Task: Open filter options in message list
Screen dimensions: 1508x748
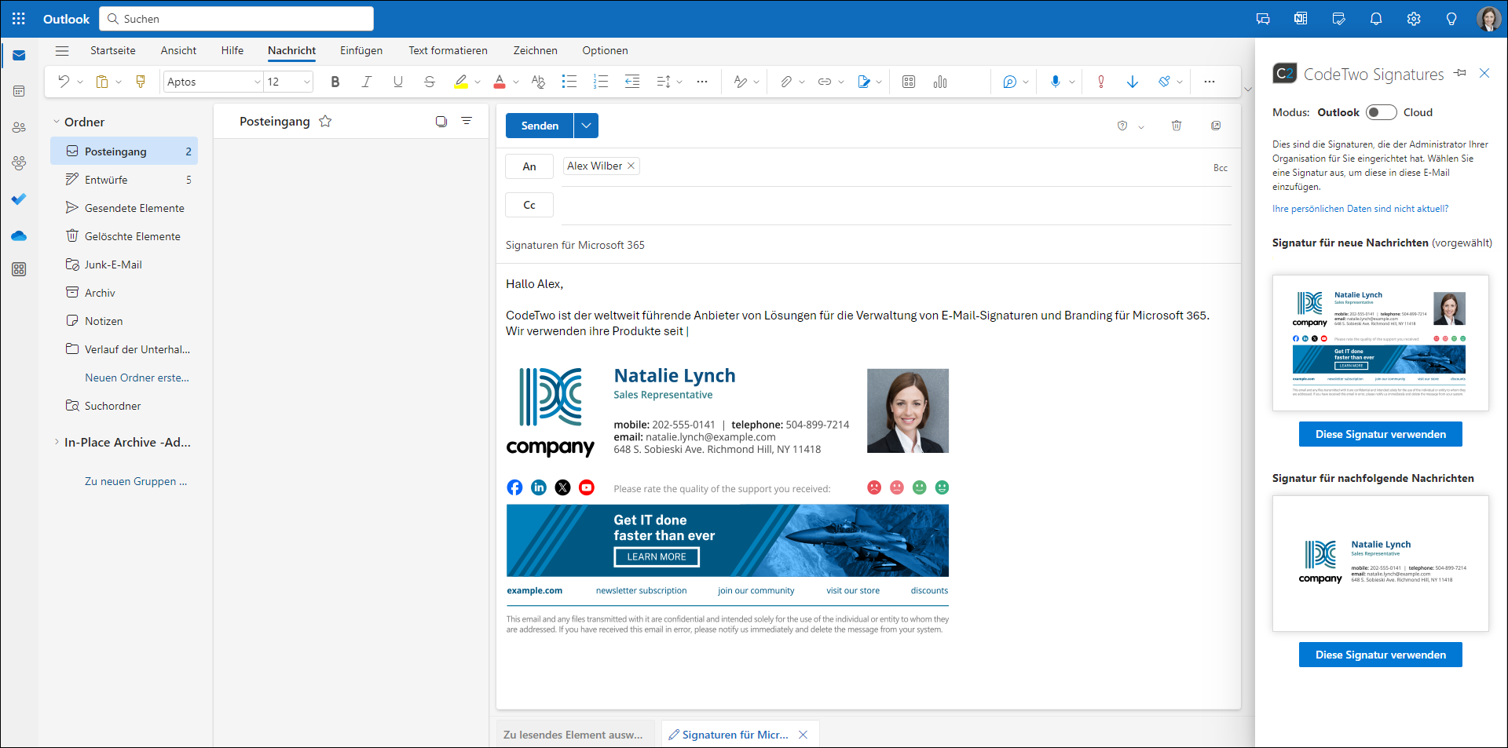Action: 467,122
